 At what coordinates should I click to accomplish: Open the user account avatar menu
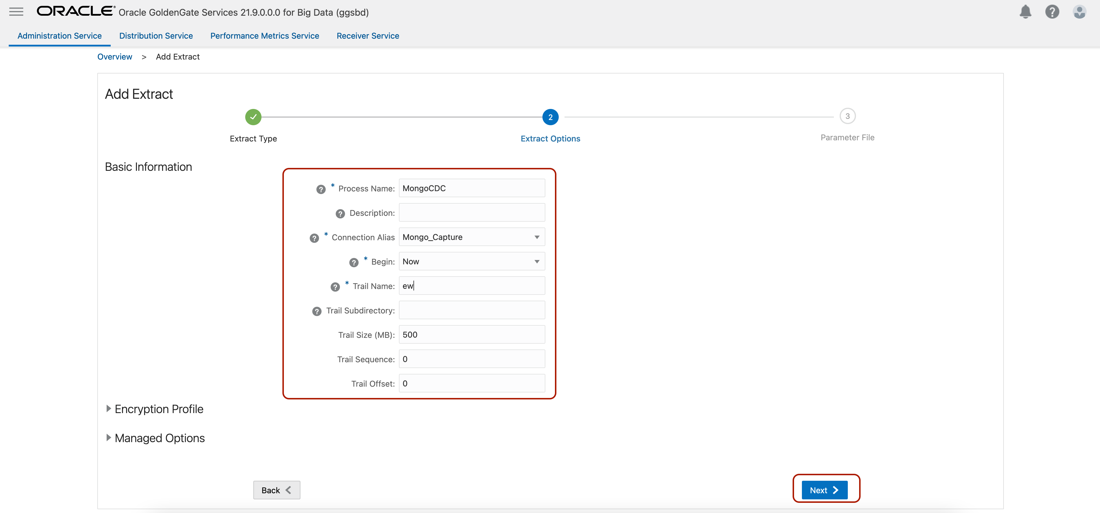(x=1079, y=12)
